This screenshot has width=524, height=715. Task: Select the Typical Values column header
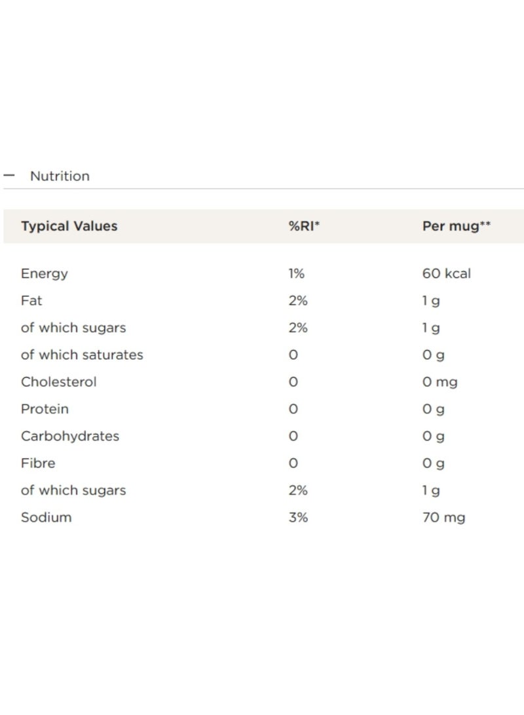(69, 226)
